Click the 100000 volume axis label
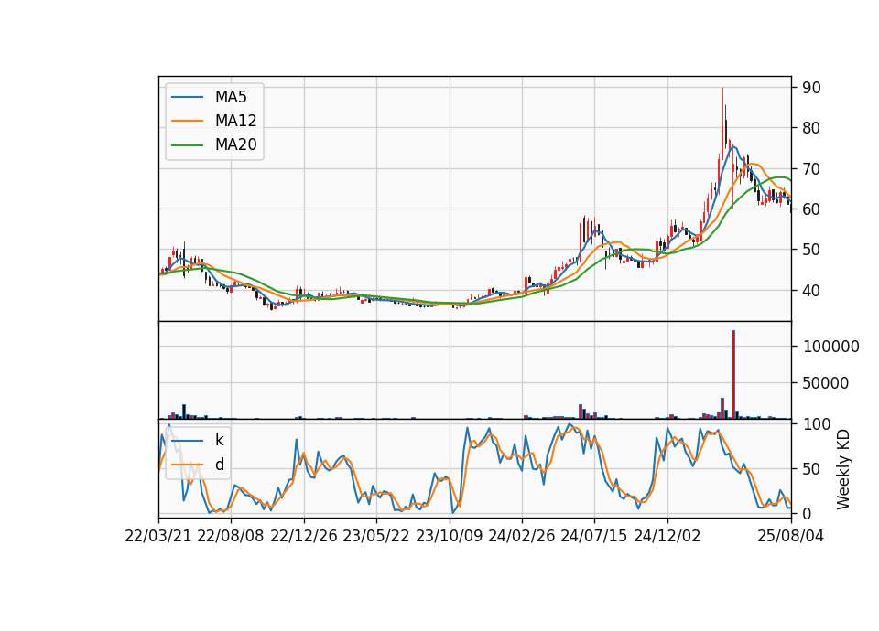Viewport: 879px width, 631px height. [831, 347]
